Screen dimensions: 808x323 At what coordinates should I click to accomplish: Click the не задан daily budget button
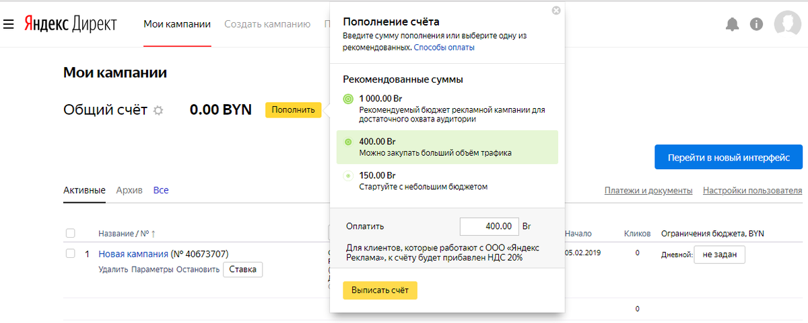tap(720, 255)
